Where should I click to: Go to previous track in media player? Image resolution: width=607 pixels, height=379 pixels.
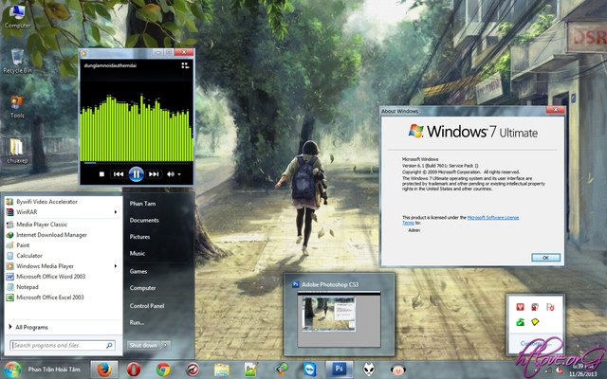click(119, 174)
